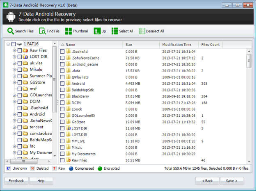
Task: Click the file list vertical scrollbar thumb
Action: [x=249, y=61]
